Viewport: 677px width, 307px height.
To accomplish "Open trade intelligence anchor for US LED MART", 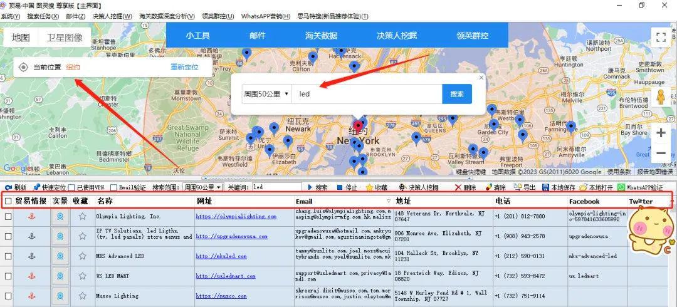I will (31, 276).
